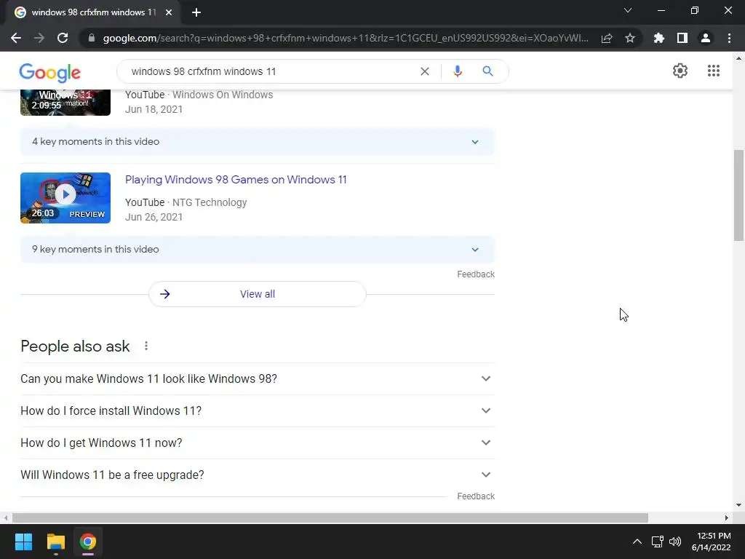This screenshot has width=745, height=559.
Task: Click the address bar URL
Action: click(346, 38)
